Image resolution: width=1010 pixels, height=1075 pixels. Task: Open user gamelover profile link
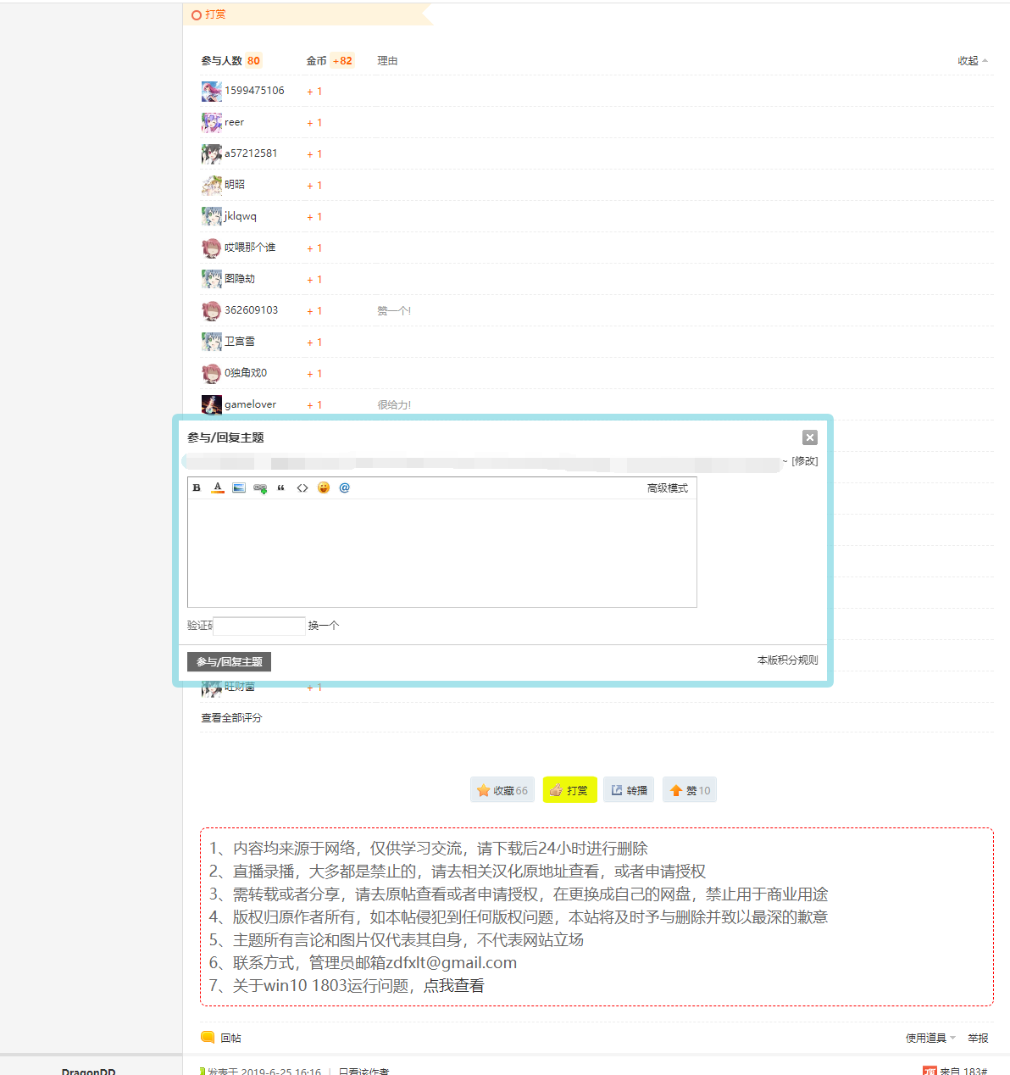point(250,404)
